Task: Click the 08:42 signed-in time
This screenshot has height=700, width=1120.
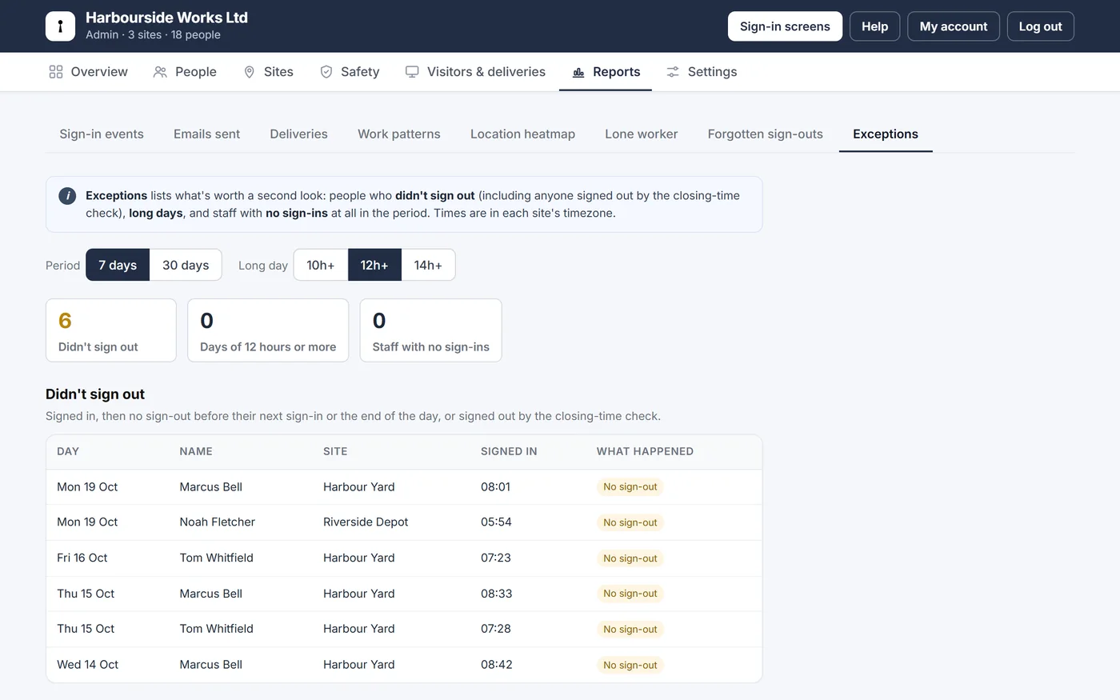Action: coord(497,665)
